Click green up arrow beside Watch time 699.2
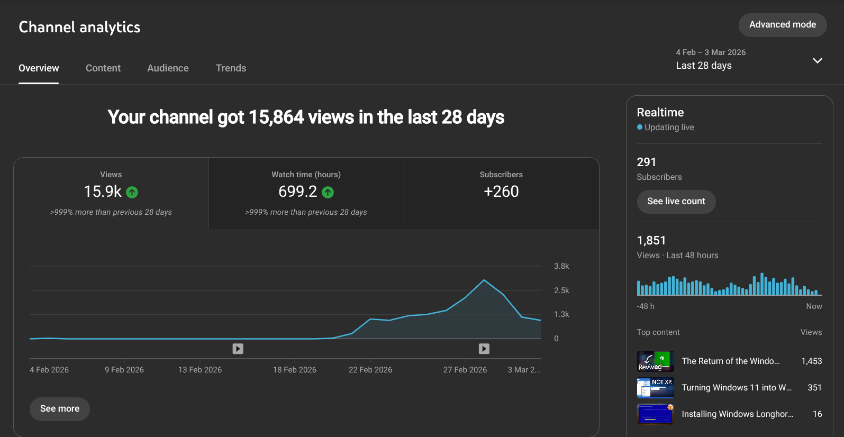Viewport: 844px width, 437px height. point(328,193)
